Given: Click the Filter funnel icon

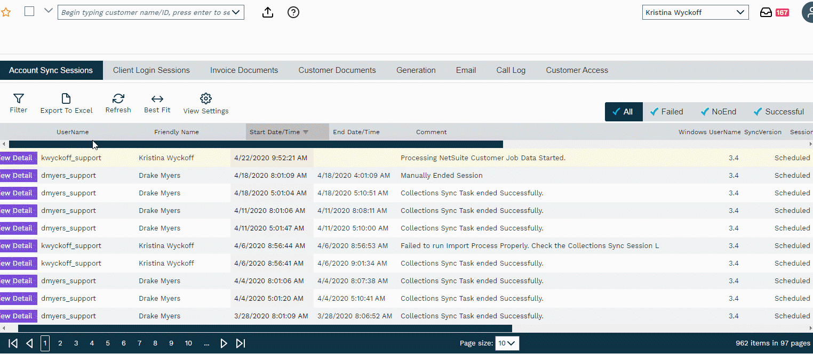Looking at the screenshot, I should (x=18, y=99).
